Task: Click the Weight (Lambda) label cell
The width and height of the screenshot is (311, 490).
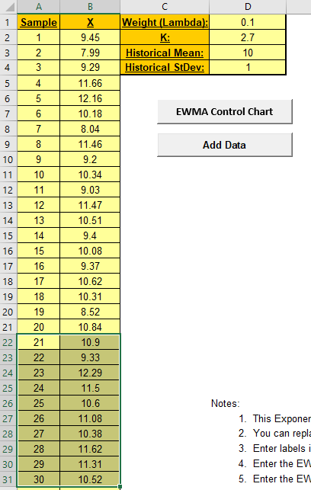Action: point(165,22)
